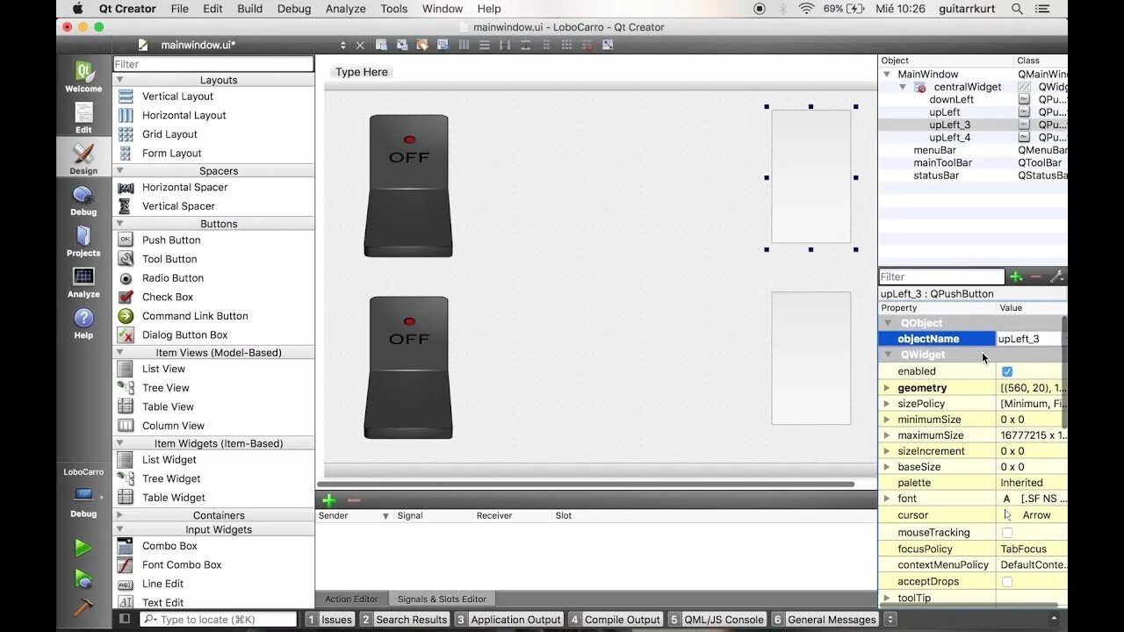This screenshot has width=1124, height=632.
Task: Collapse the Buttons category in widget box
Action: coord(120,224)
